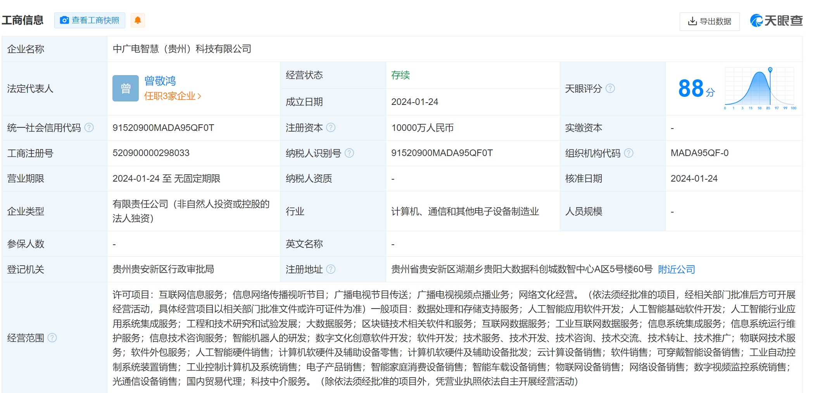Image resolution: width=813 pixels, height=393 pixels.
Task: Click the status value 存续
Action: click(x=400, y=75)
